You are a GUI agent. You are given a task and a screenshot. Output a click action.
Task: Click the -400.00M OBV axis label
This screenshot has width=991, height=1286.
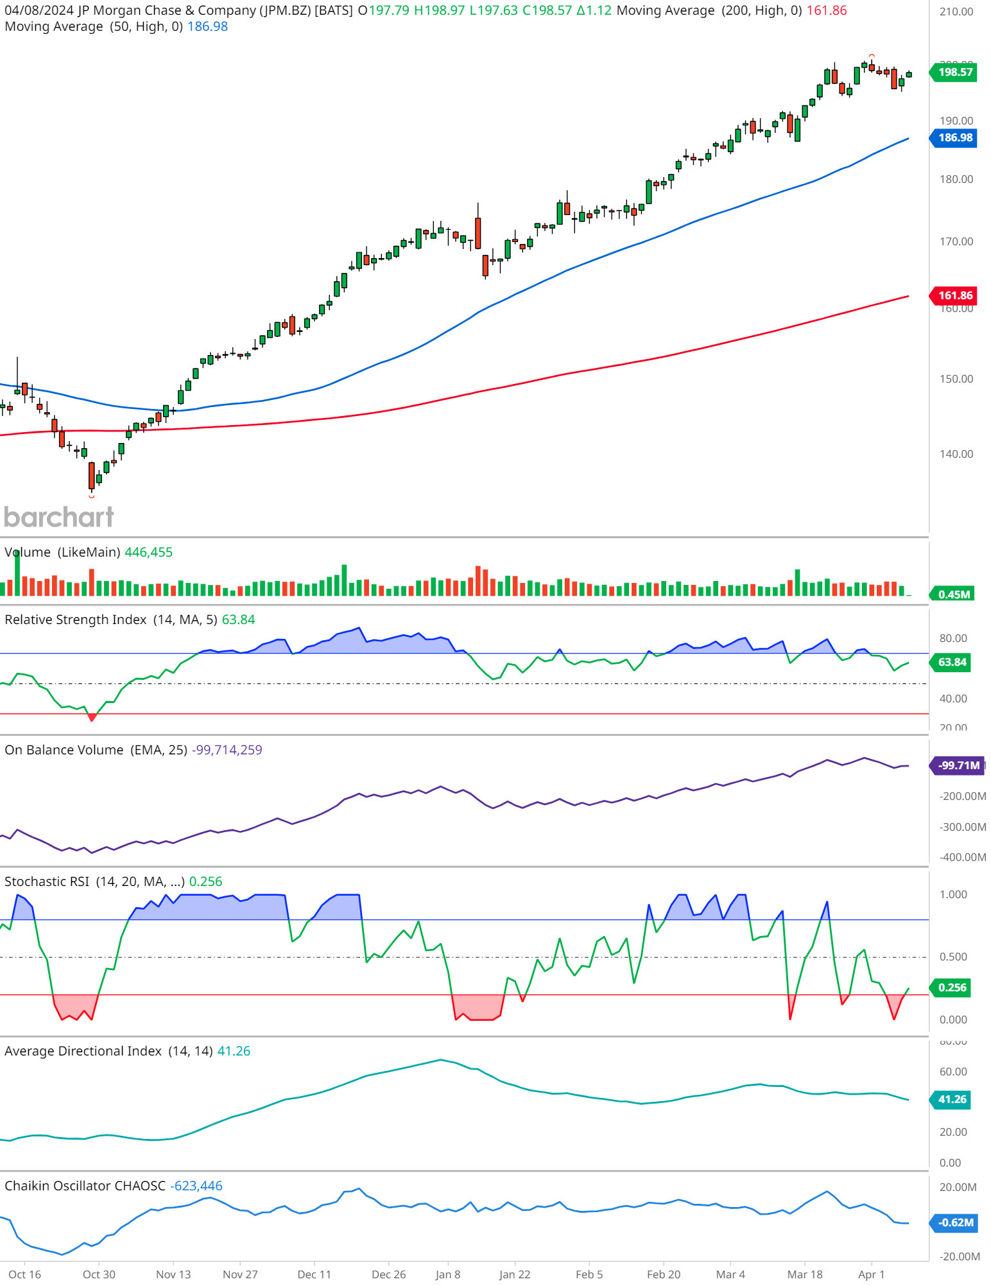tap(963, 857)
